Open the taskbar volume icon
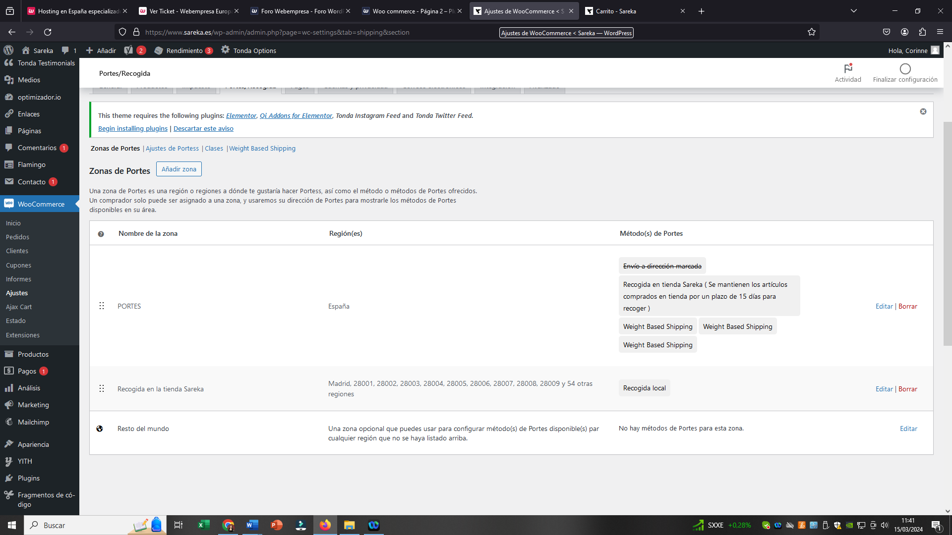 click(885, 525)
